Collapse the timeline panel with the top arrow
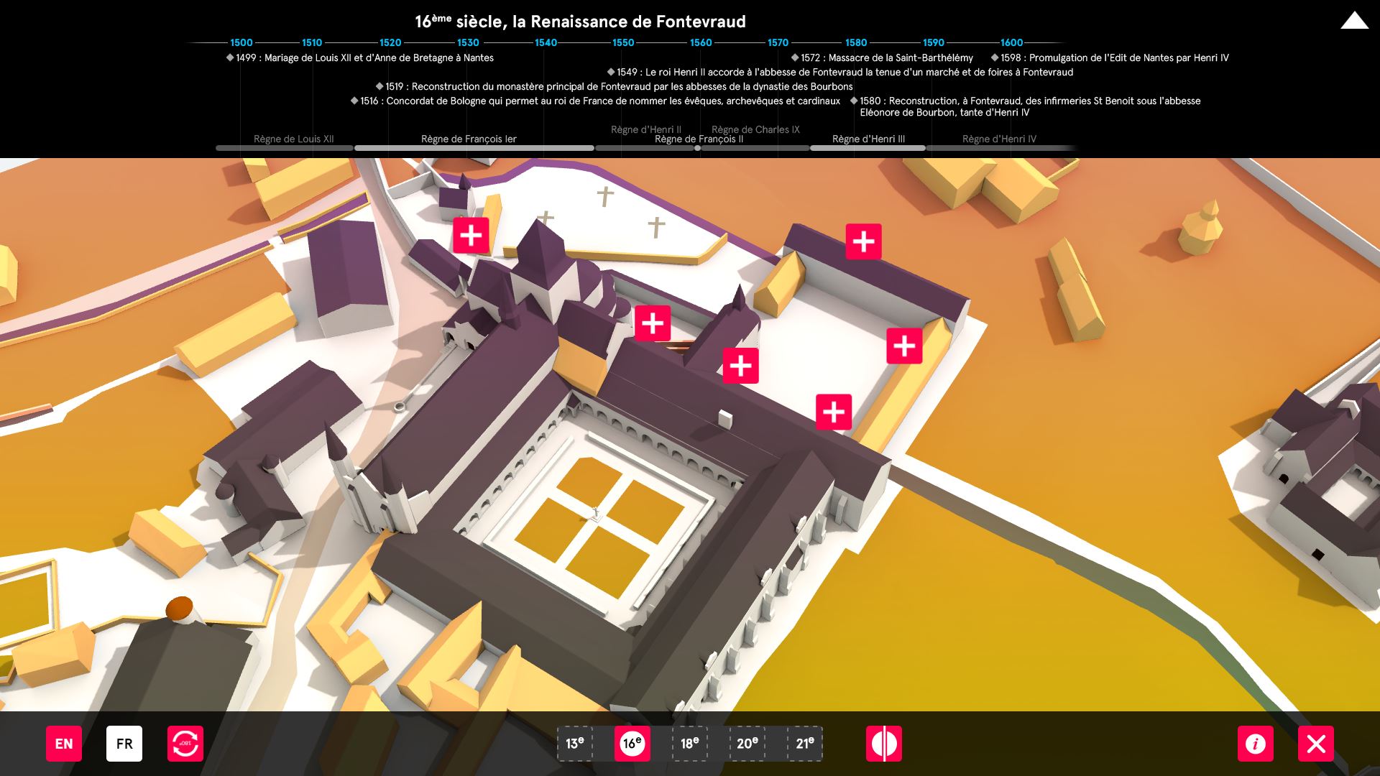The height and width of the screenshot is (776, 1380). pos(1354,21)
